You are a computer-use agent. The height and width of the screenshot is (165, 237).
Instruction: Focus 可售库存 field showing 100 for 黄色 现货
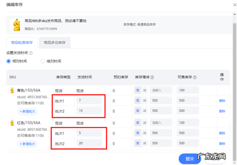coord(188,90)
